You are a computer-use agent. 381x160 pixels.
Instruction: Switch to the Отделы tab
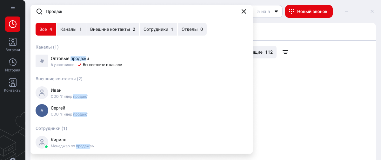(192, 29)
